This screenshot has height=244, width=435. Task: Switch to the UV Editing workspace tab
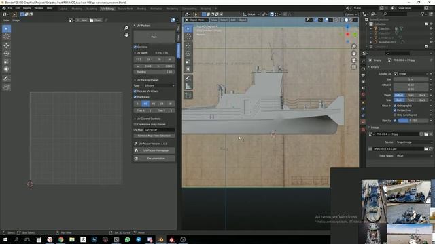pos(107,9)
